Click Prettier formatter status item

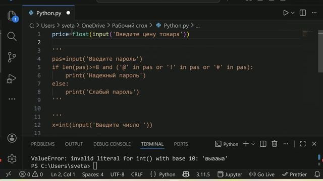[294, 174]
